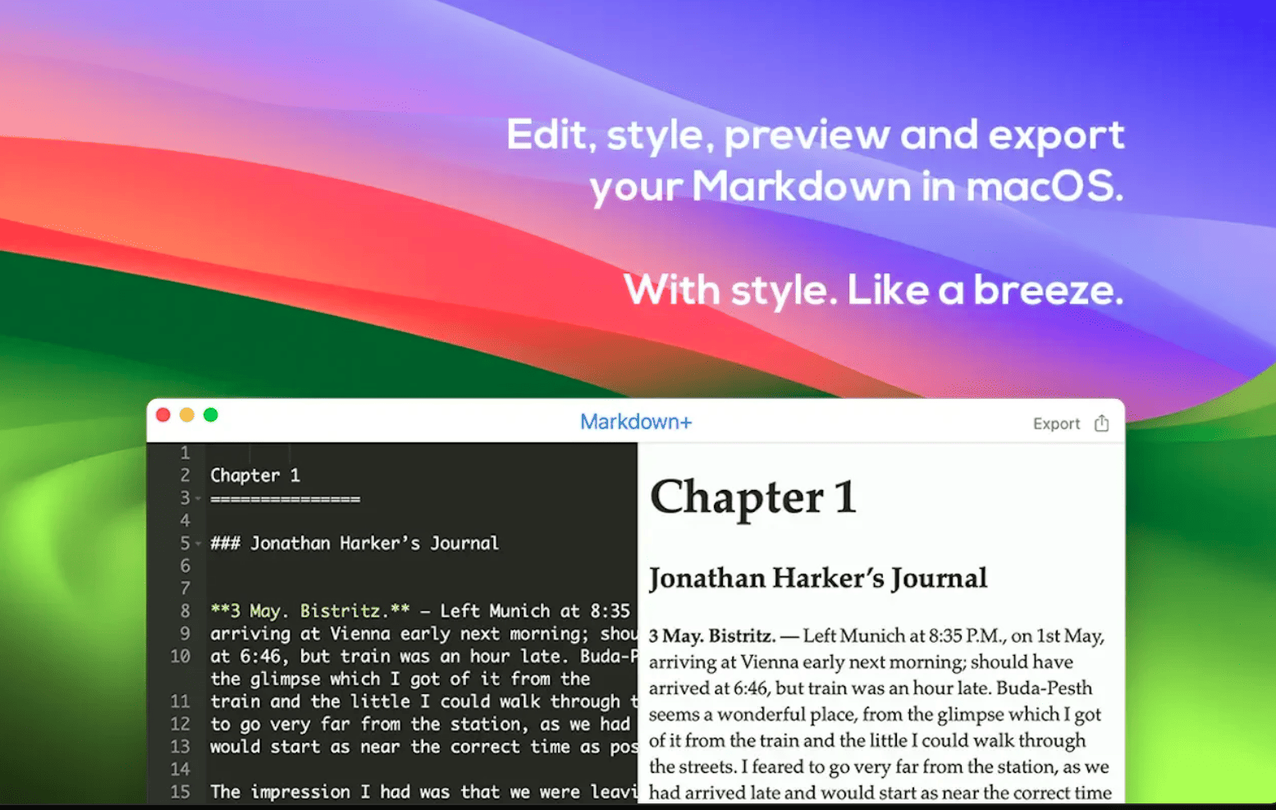Click 'Jonathan Harker's Journal' heading in preview
Viewport: 1276px width, 810px height.
click(818, 579)
